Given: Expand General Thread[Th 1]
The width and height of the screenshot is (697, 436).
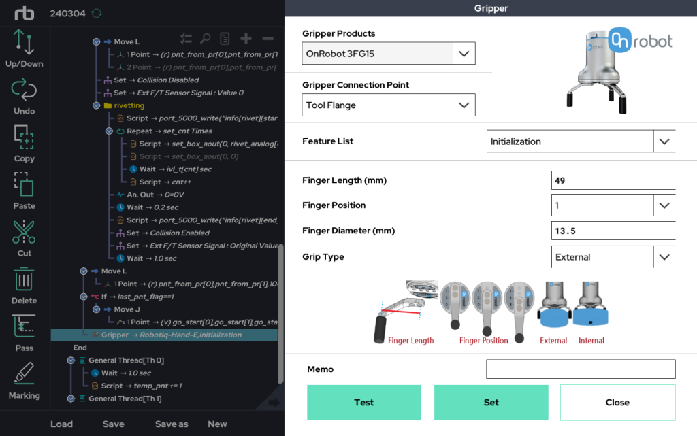Looking at the screenshot, I should point(71,399).
